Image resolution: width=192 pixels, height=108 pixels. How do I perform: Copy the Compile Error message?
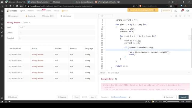116,79
